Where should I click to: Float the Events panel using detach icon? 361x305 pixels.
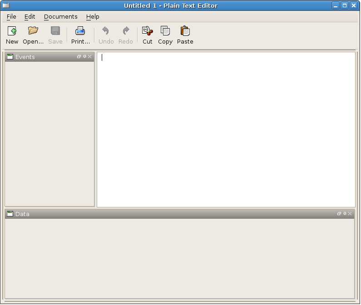pos(79,57)
